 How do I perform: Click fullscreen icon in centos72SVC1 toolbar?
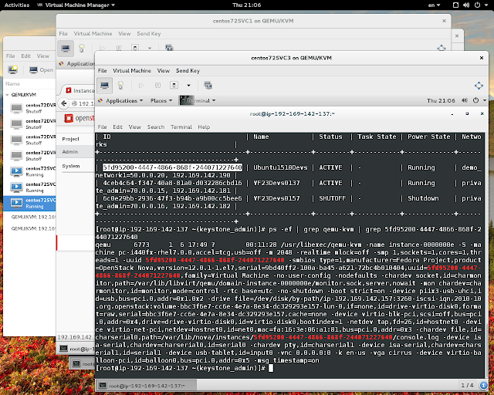(x=442, y=48)
